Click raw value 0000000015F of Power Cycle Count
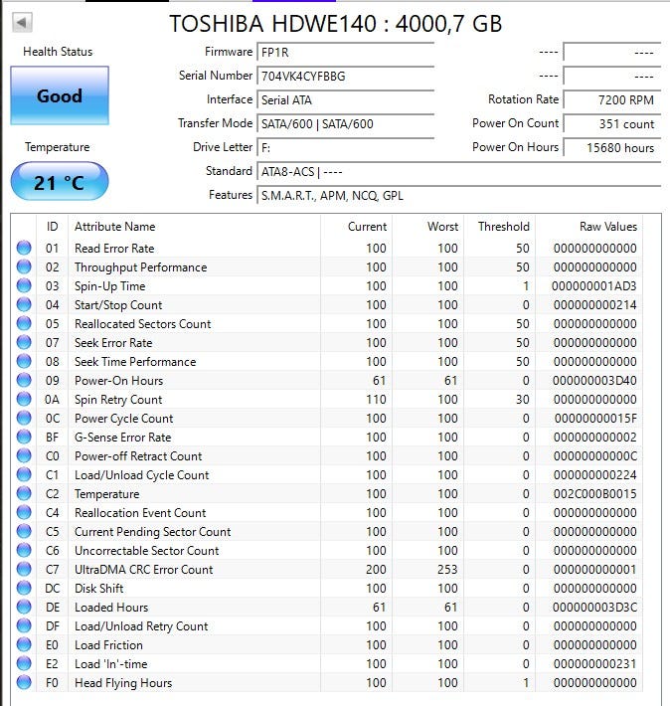The height and width of the screenshot is (706, 670). tap(595, 419)
